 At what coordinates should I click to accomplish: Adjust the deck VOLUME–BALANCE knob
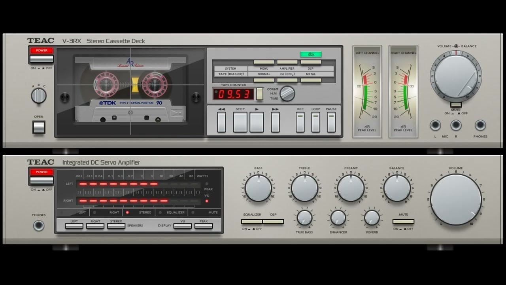(x=456, y=76)
